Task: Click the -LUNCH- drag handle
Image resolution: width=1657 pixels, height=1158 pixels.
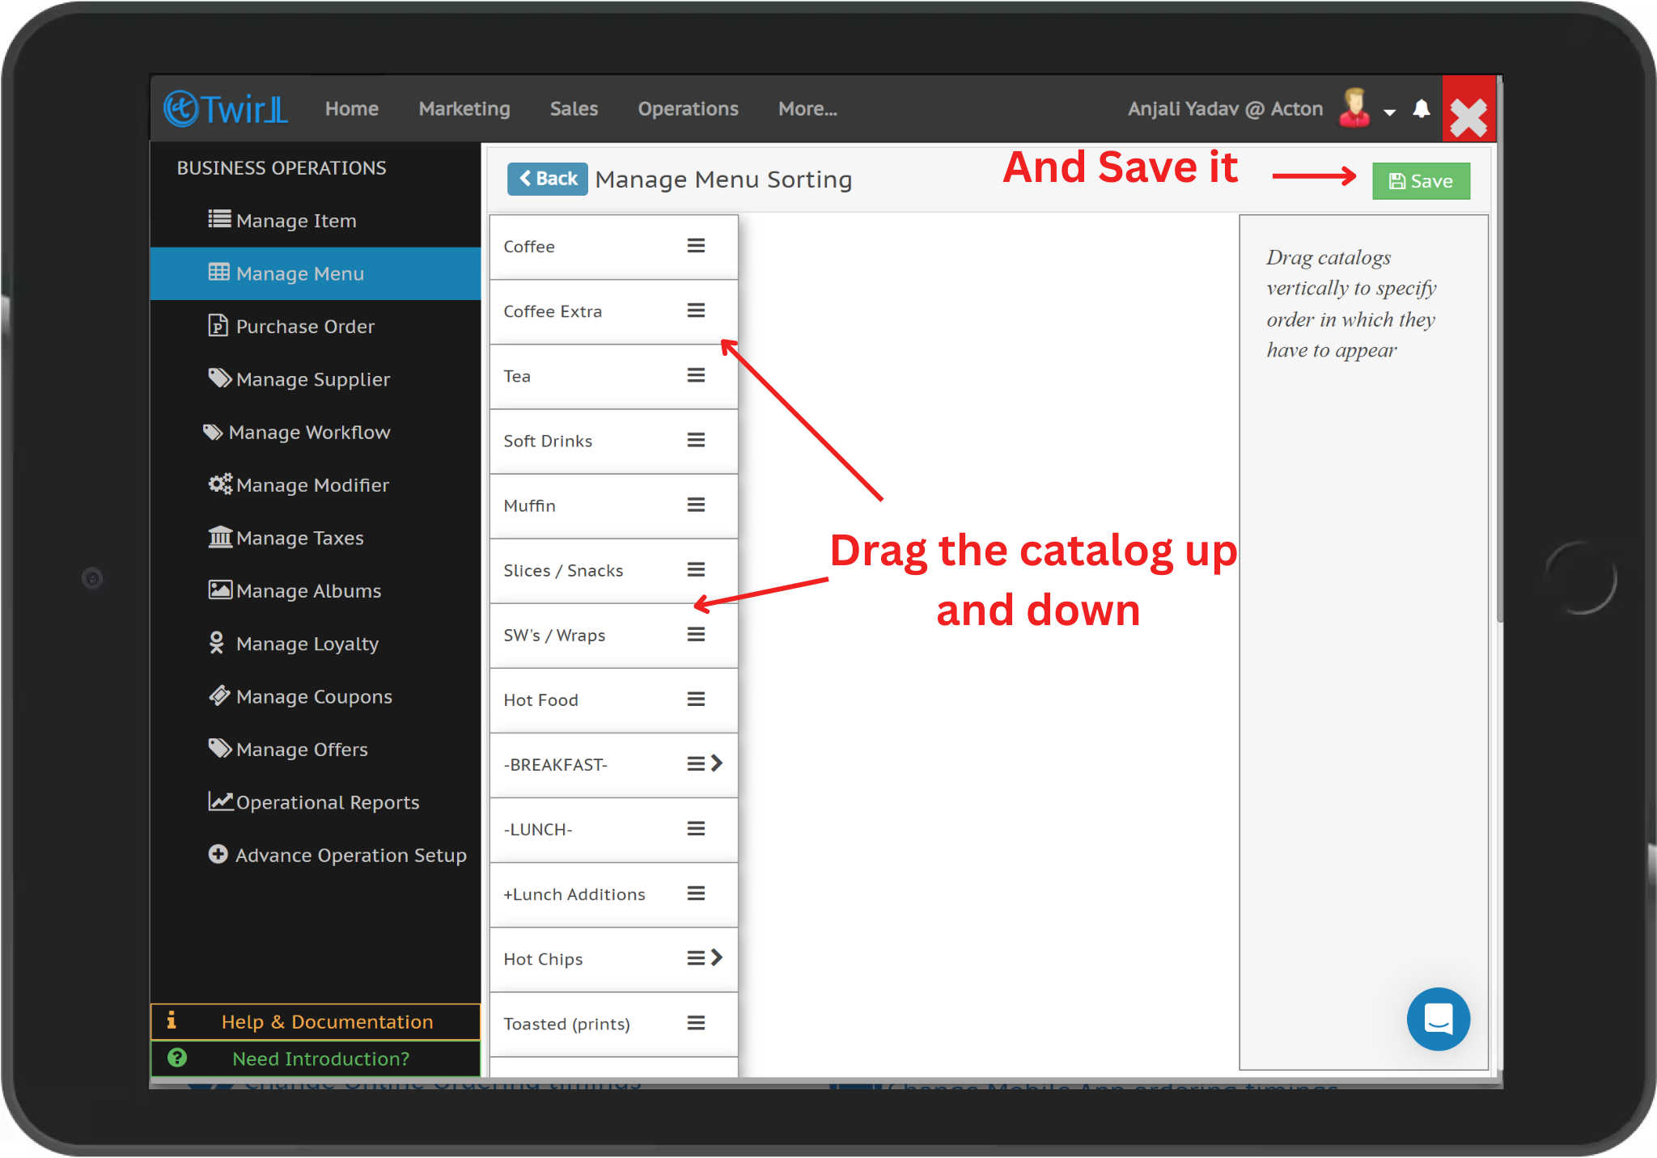Action: [x=696, y=829]
